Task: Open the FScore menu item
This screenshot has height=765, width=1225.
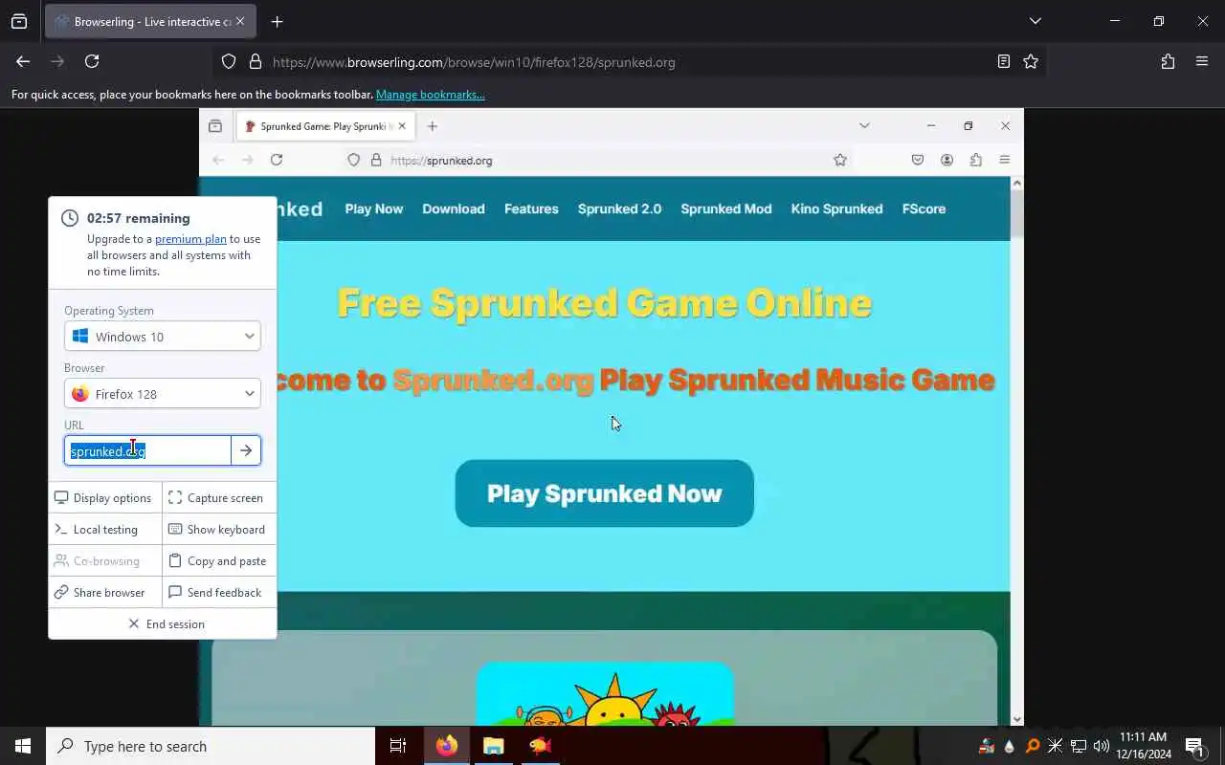Action: [x=924, y=208]
